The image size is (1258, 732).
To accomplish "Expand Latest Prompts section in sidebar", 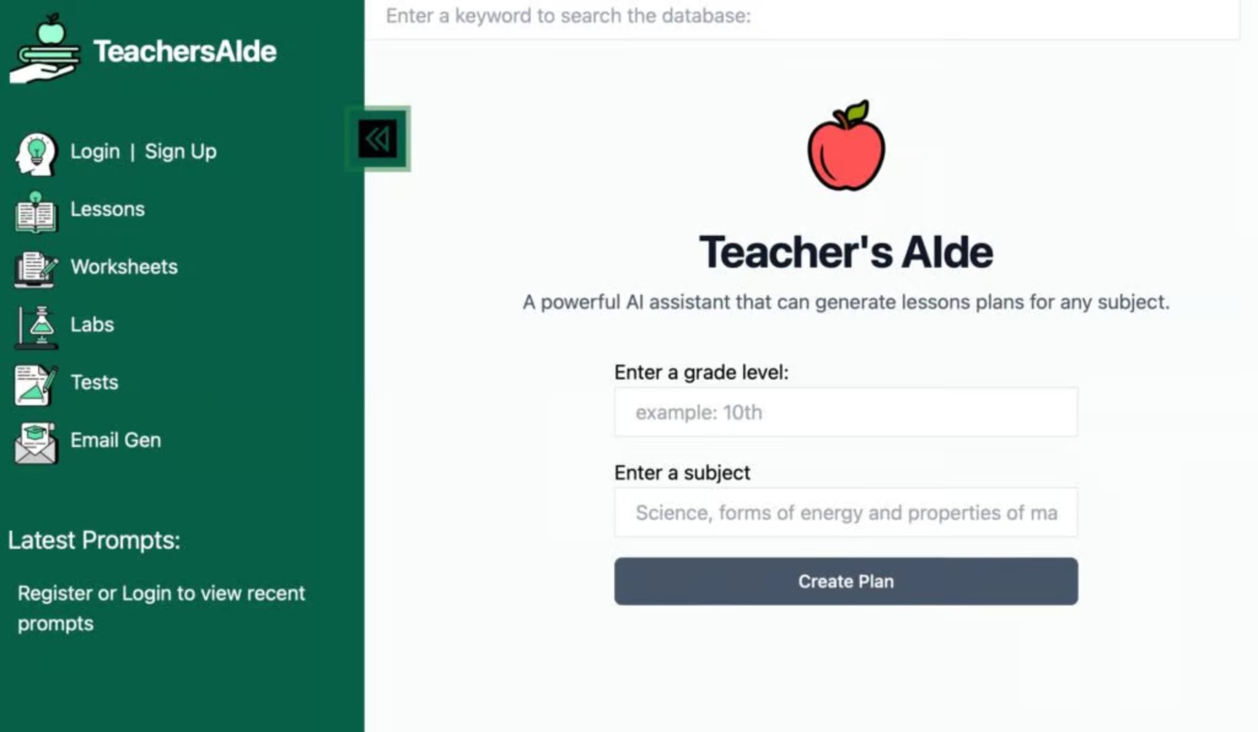I will (x=93, y=540).
